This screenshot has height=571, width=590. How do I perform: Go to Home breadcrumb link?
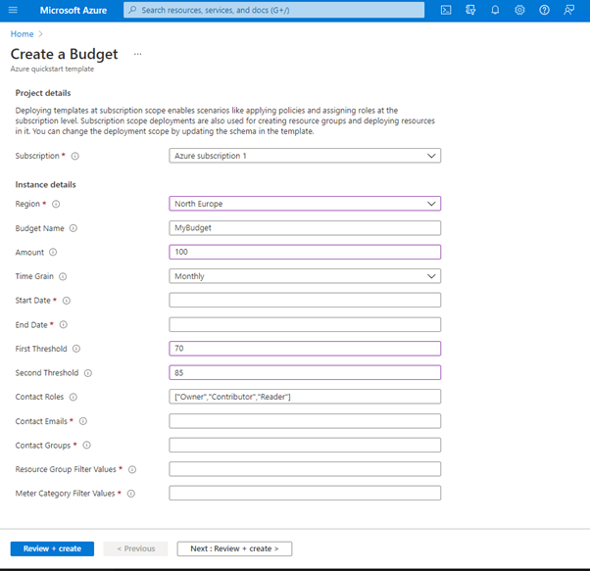(22, 34)
